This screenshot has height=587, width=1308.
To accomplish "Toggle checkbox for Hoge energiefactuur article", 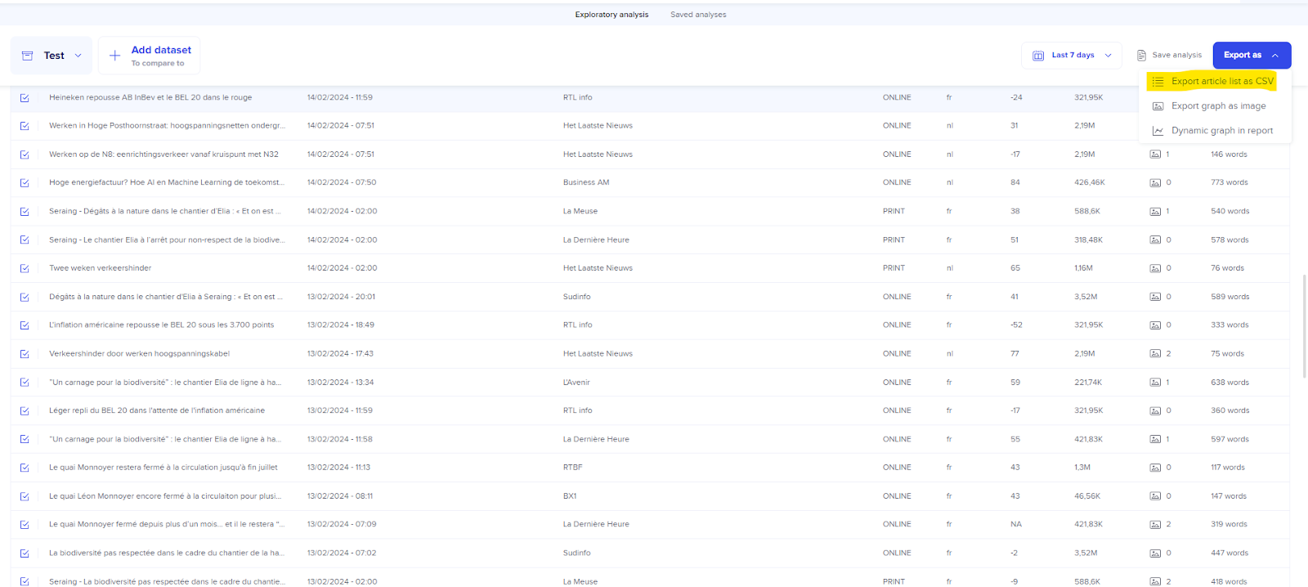I will [25, 183].
